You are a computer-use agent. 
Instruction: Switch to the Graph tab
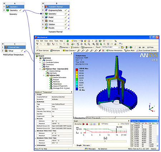pyautogui.click(x=79, y=145)
